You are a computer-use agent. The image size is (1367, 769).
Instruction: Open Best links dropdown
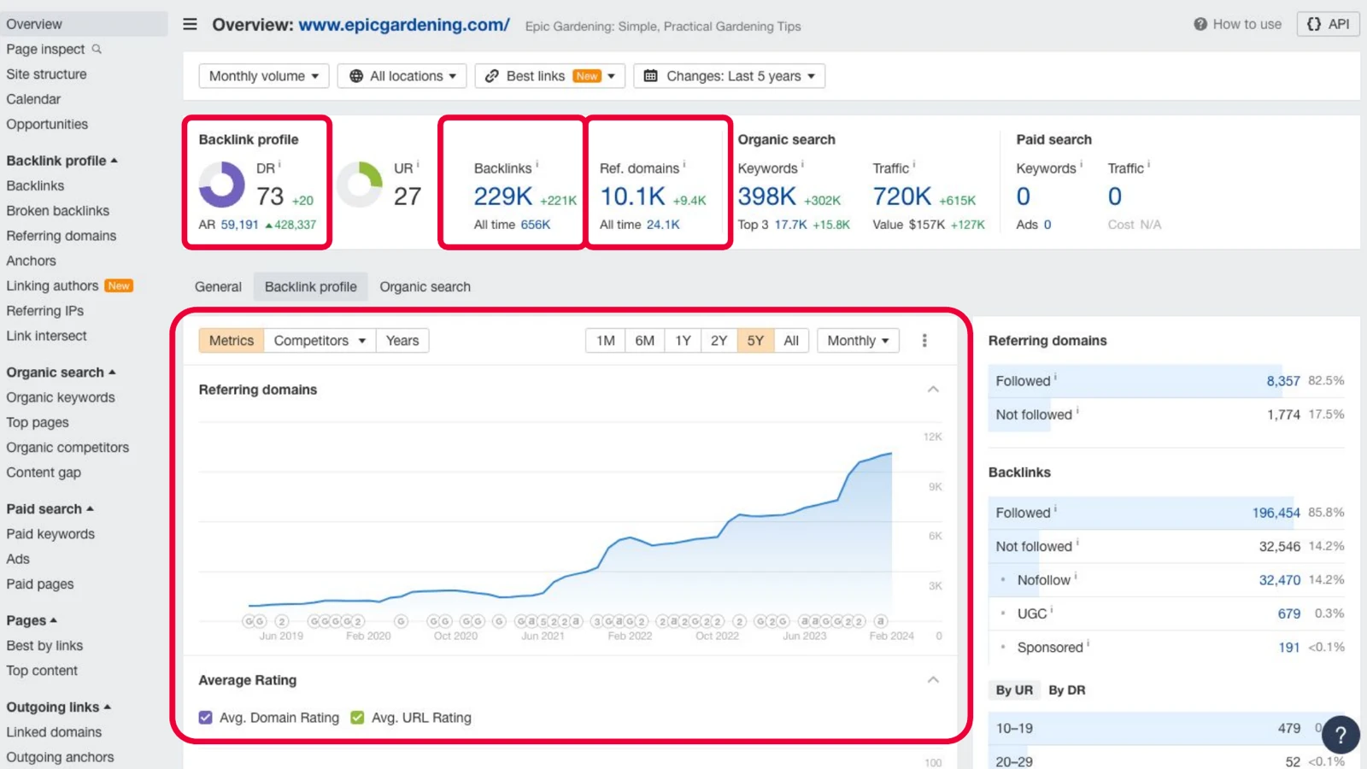[x=550, y=76]
